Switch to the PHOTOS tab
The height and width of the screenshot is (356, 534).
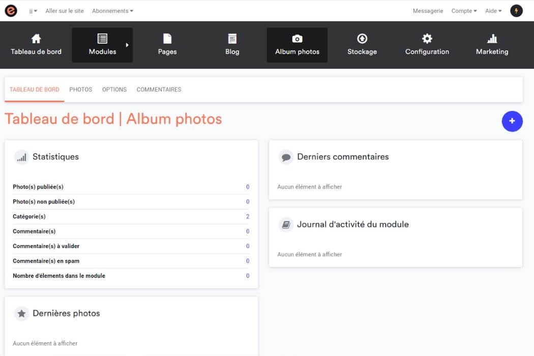pos(80,90)
